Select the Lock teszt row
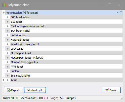The width and height of the screenshot is (125, 102). (66, 49)
